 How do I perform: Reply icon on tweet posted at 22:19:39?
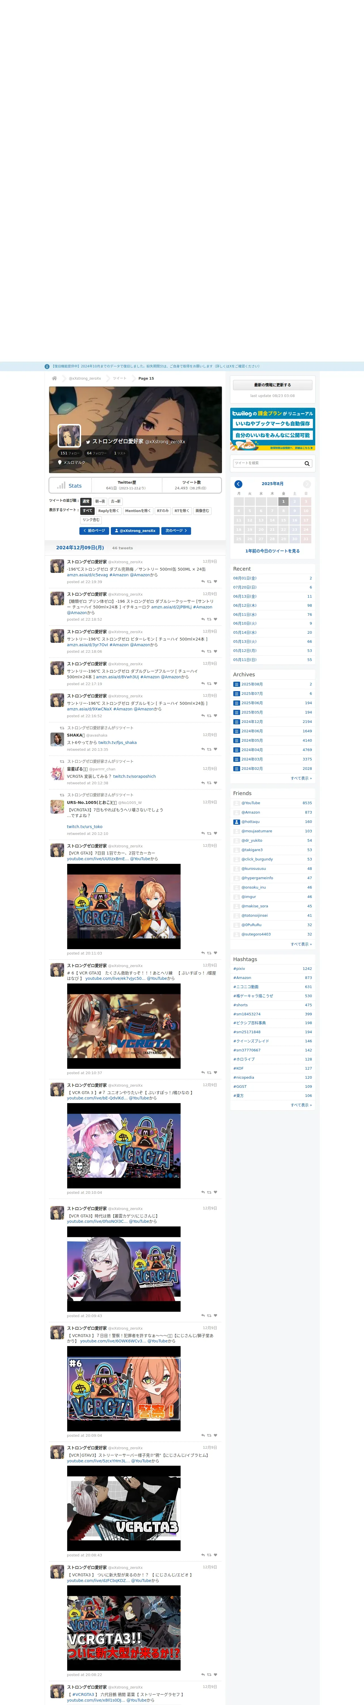203,582
